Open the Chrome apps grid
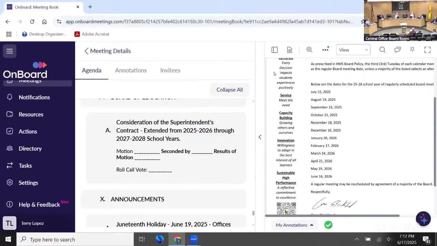Screen dimensions: 437x246 click(9, 34)
